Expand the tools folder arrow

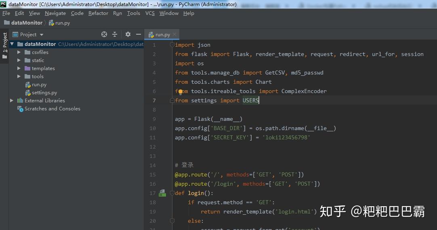click(x=19, y=77)
